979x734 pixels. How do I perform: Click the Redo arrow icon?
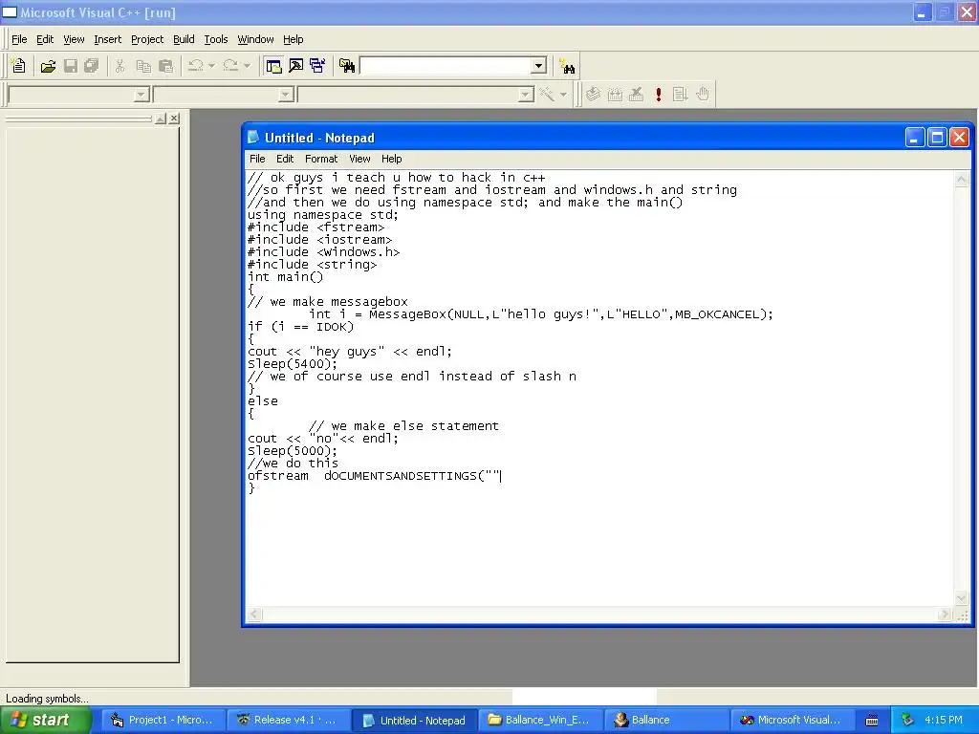pos(230,66)
